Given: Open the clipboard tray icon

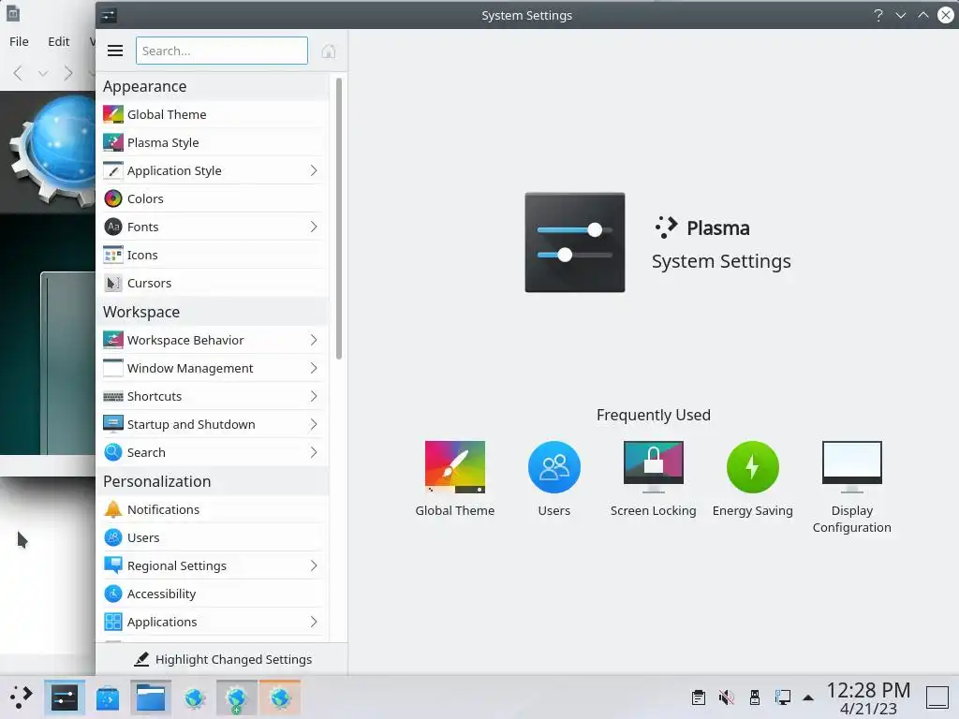Looking at the screenshot, I should tap(699, 697).
